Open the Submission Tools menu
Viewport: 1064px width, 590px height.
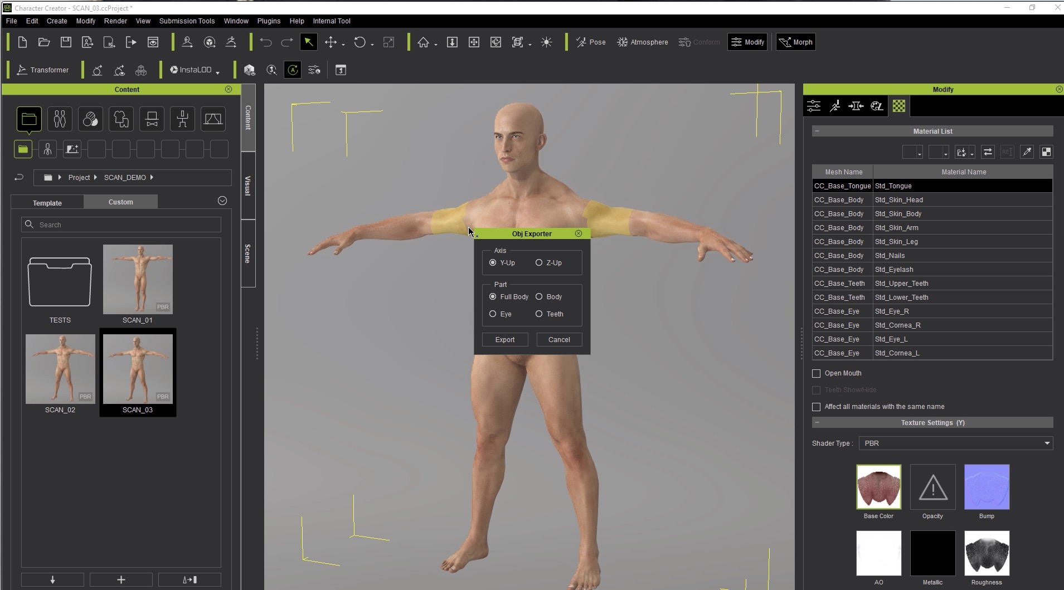pyautogui.click(x=187, y=21)
